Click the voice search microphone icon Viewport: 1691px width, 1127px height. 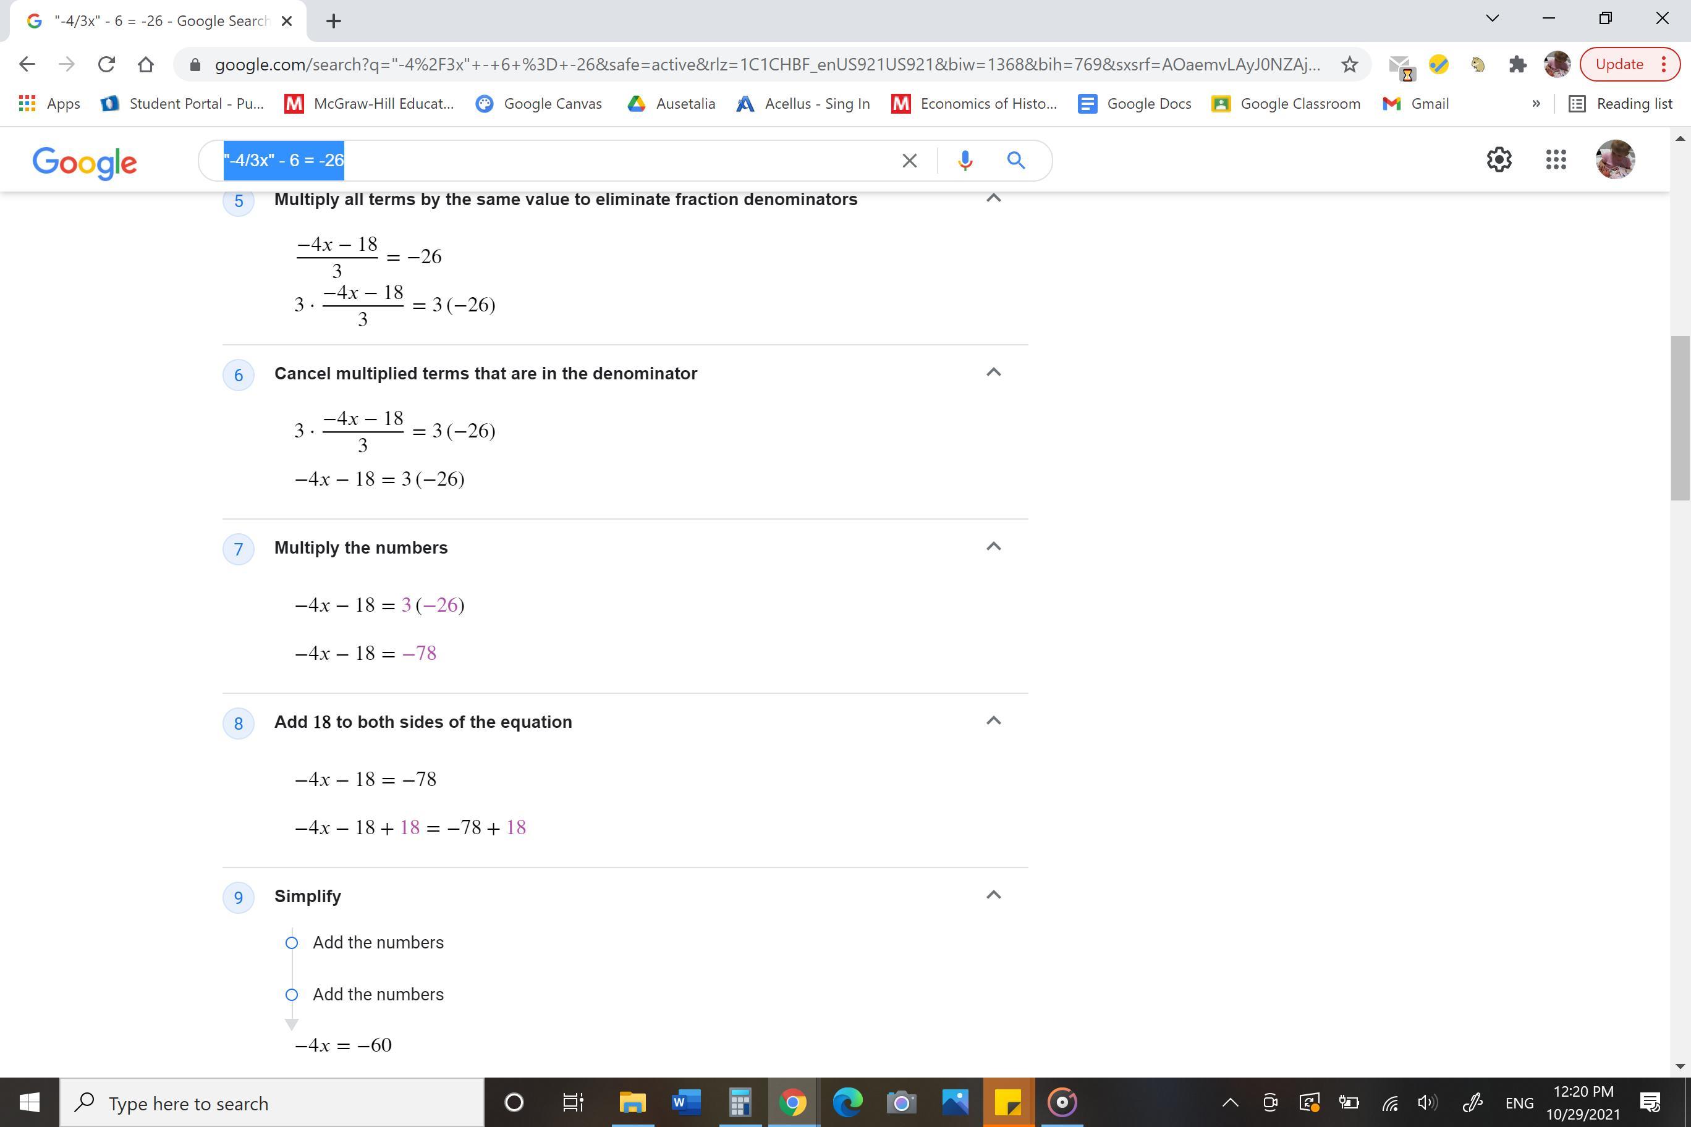pyautogui.click(x=965, y=160)
